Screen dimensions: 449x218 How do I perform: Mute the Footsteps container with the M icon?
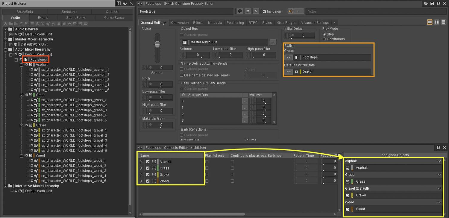(x=248, y=11)
